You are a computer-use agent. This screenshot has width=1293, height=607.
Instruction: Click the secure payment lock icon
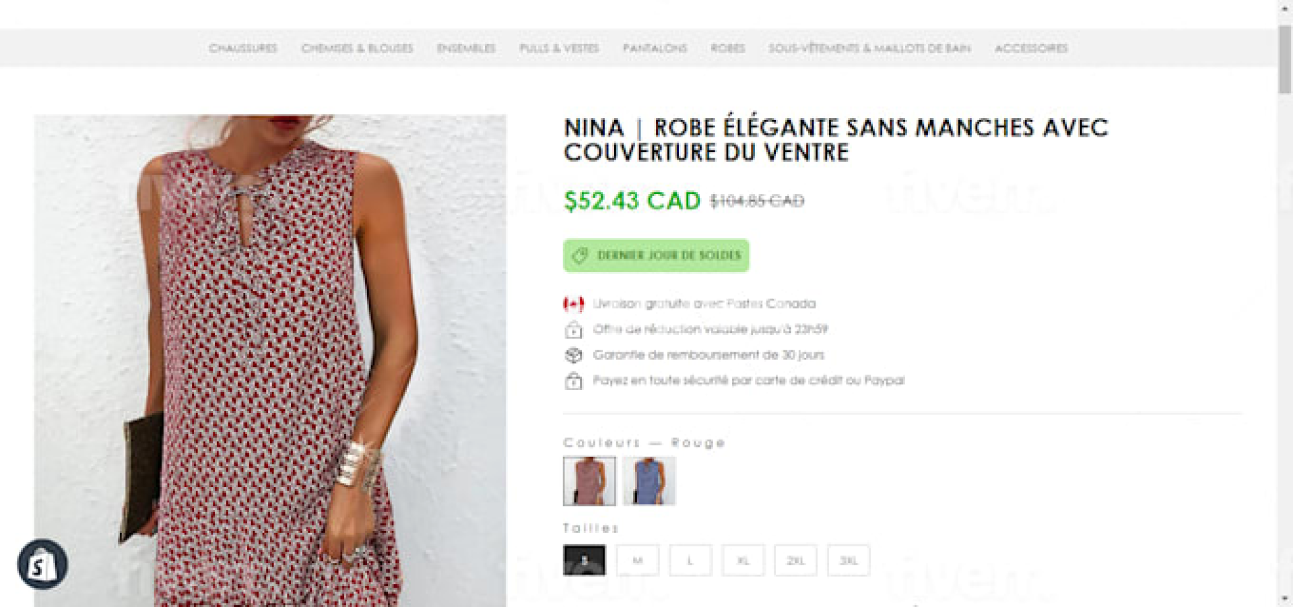click(573, 381)
